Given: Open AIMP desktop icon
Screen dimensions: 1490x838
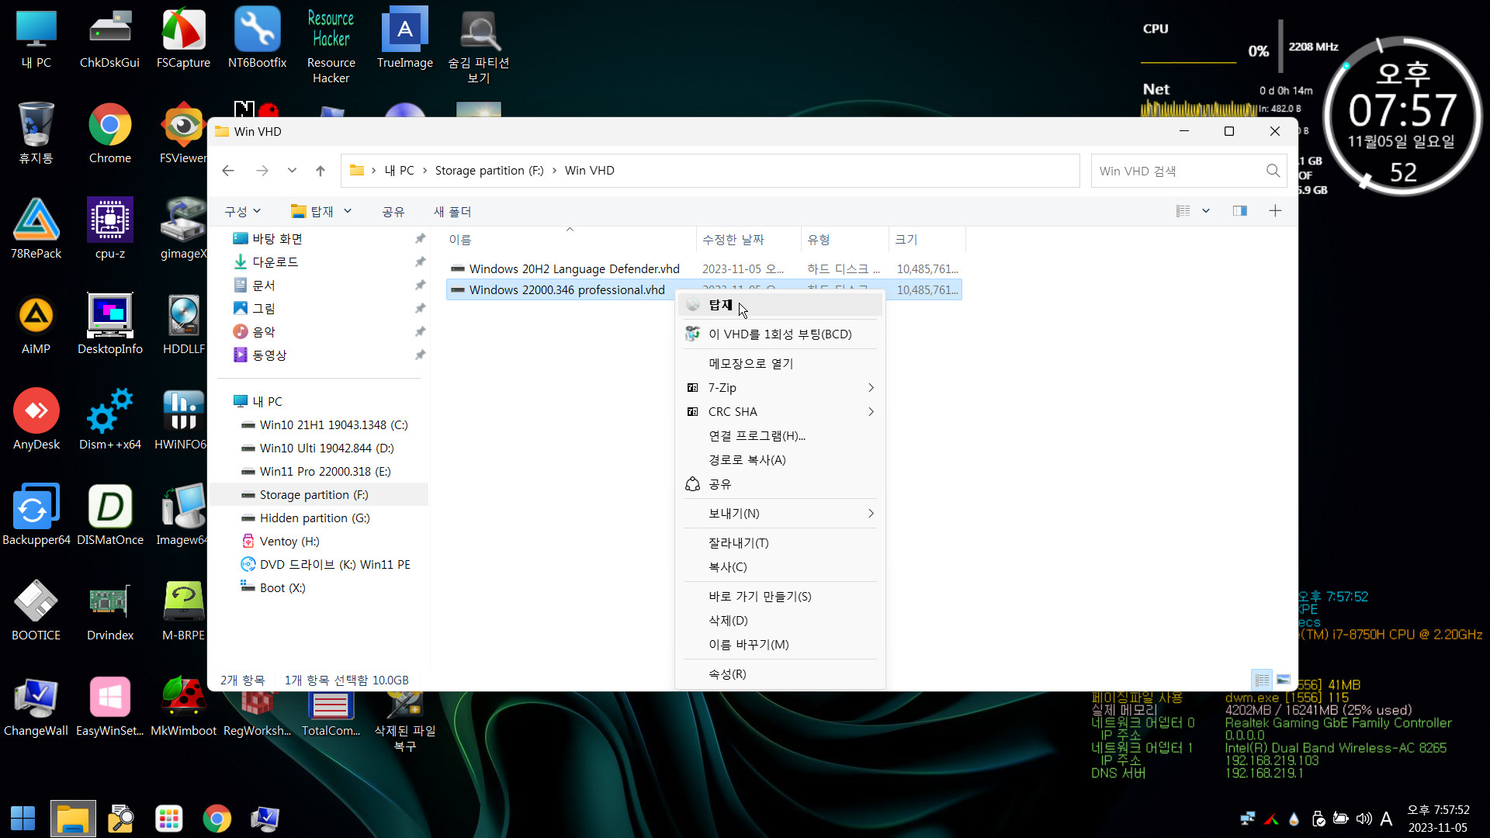Looking at the screenshot, I should click(x=36, y=324).
